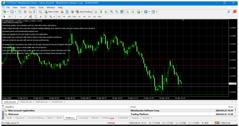Viewport: 239px width, 126px height.
Task: Expand the Profiles dropdown arrow
Action: point(15,12)
